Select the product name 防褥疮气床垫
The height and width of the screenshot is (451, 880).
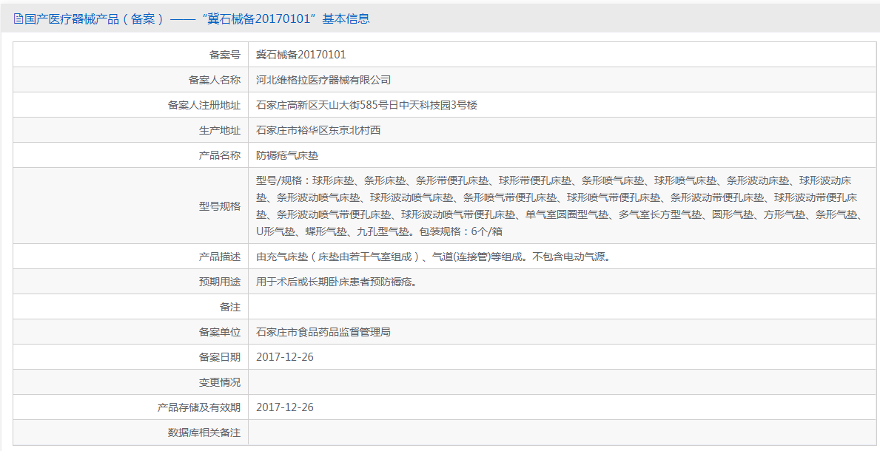coord(287,155)
